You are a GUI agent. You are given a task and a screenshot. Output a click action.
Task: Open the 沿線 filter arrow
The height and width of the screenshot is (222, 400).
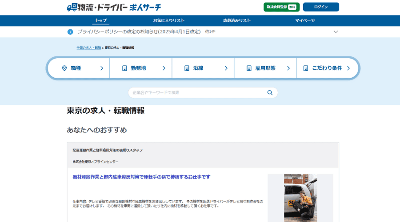point(226,68)
